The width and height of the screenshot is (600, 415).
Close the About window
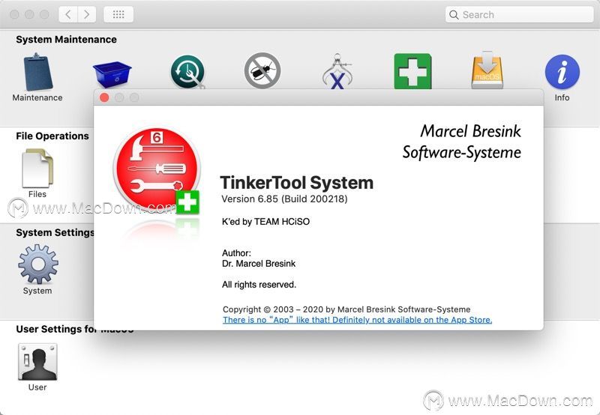point(104,97)
